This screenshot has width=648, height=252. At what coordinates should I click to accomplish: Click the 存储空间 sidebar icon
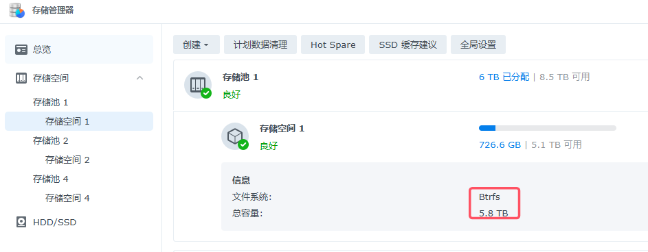coord(21,78)
